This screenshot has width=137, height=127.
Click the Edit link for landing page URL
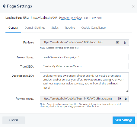point(86,18)
